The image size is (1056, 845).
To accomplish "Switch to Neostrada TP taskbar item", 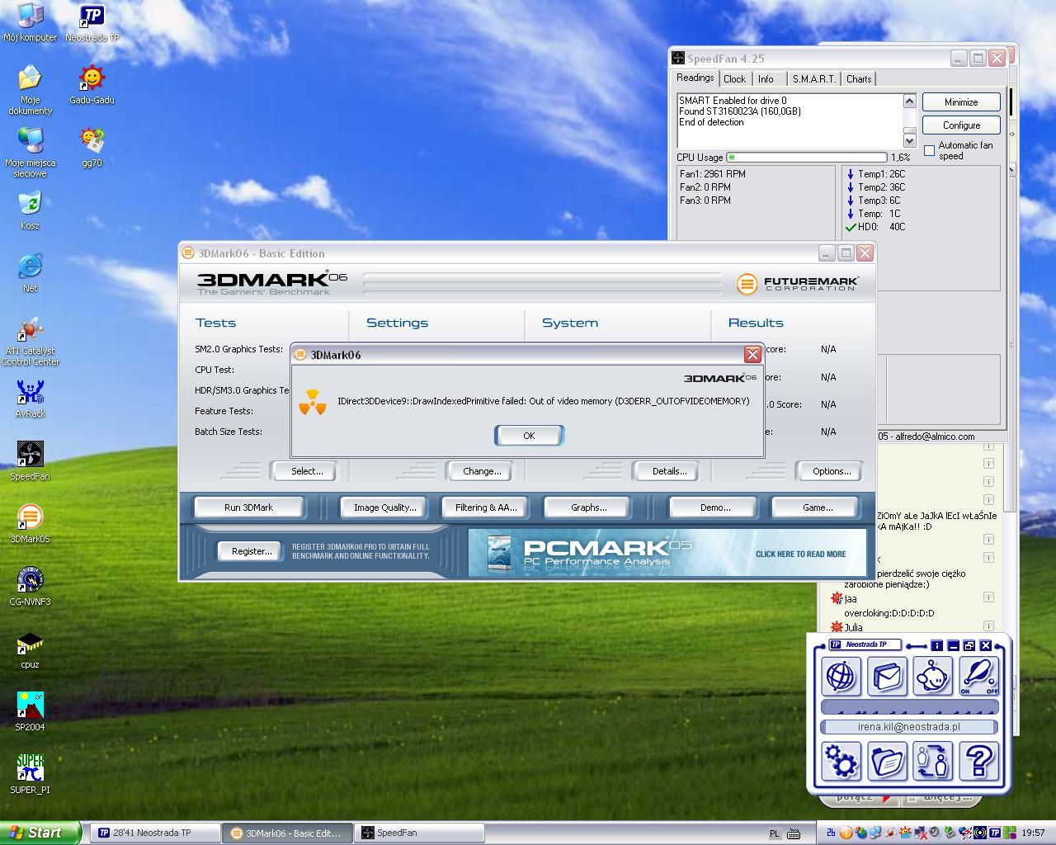I will point(154,833).
